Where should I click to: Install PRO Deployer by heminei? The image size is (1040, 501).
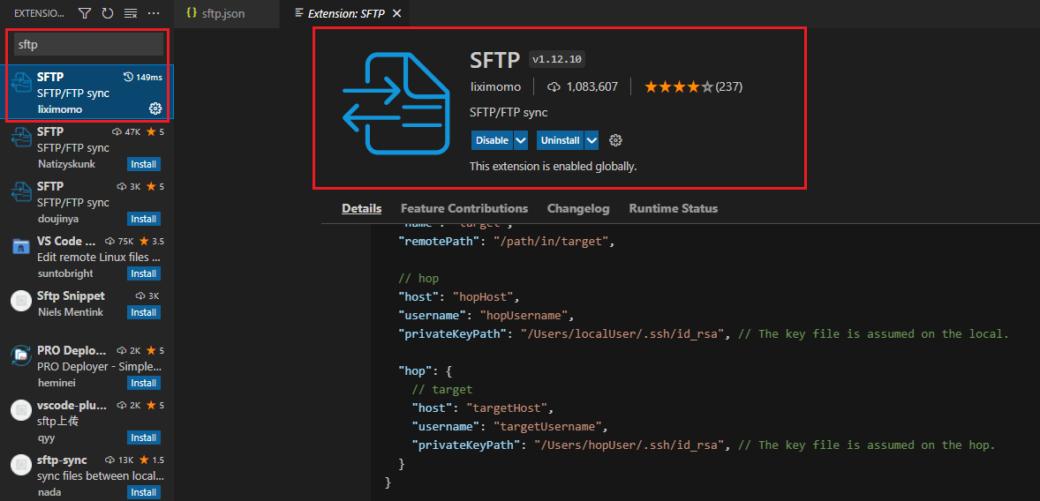[x=144, y=383]
